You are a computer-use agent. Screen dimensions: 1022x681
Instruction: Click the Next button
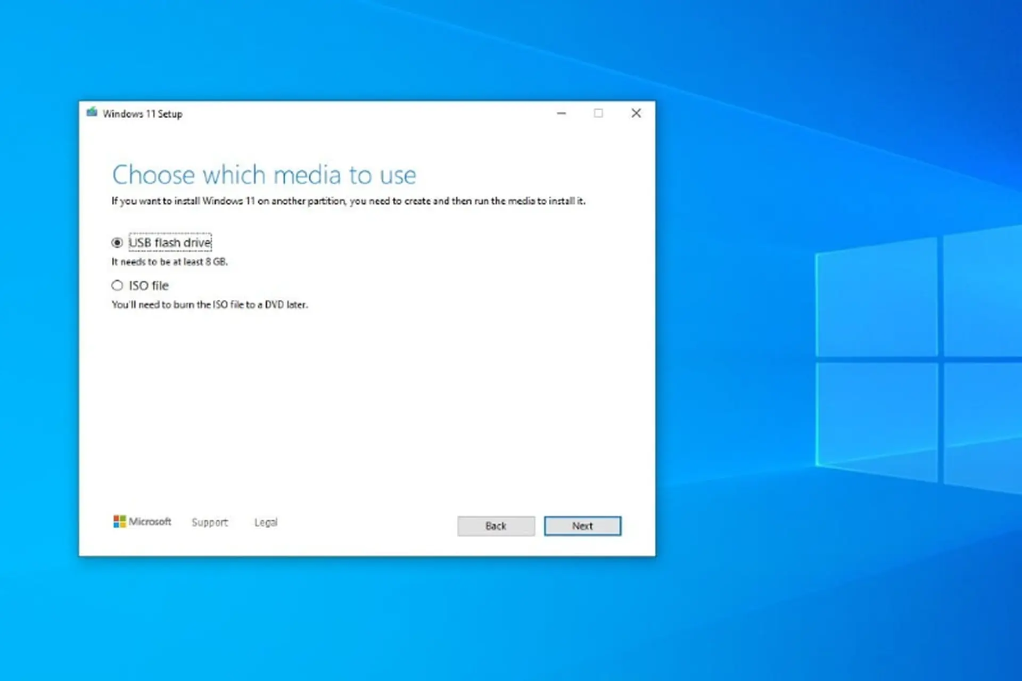582,526
